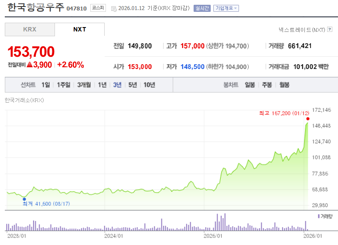This screenshot has width=338, height=245.
Task: Select the 3개월 line chart period
Action: click(84, 85)
